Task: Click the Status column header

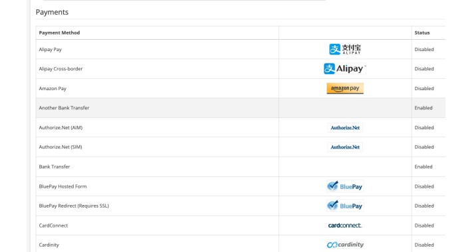Action: pos(422,32)
